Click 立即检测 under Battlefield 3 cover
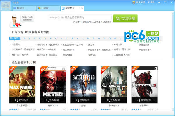 [x=83, y=100]
